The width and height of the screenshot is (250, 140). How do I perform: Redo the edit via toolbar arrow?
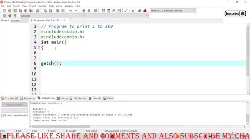click(76, 10)
